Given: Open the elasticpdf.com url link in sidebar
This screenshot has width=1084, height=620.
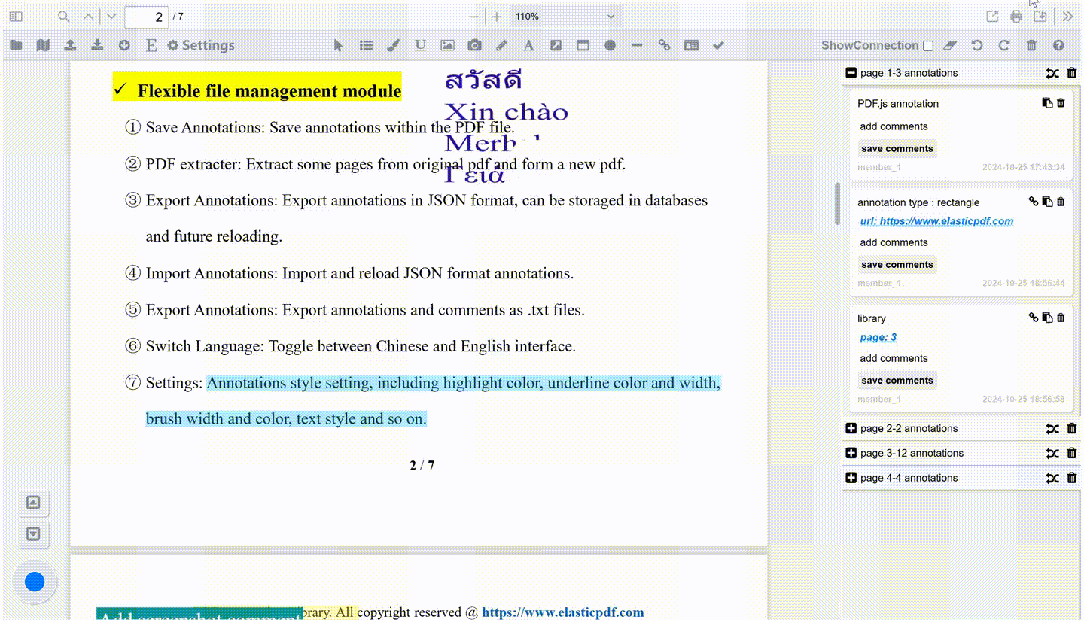Looking at the screenshot, I should (x=936, y=221).
